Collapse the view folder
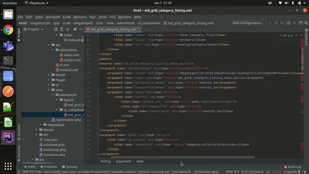This screenshot has height=174, width=309. (48, 90)
